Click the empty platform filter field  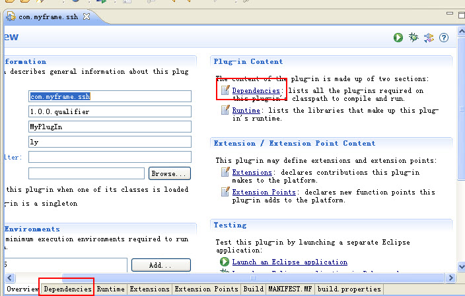110,157
